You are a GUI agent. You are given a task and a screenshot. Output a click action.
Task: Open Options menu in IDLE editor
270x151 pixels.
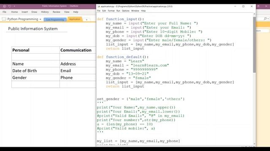[x=126, y=11]
